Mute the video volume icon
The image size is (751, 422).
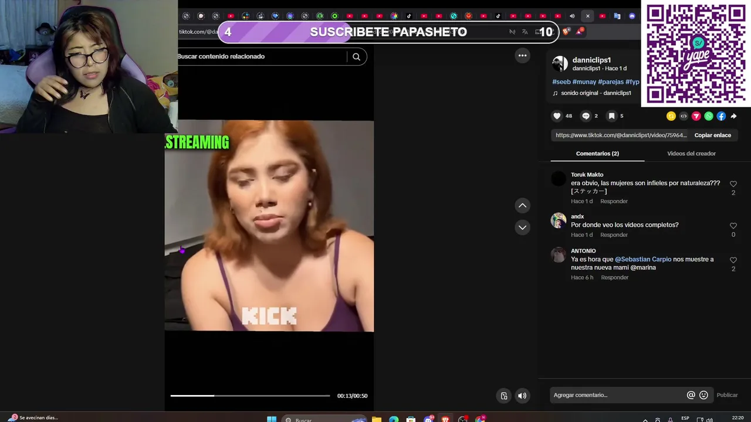[x=522, y=396]
